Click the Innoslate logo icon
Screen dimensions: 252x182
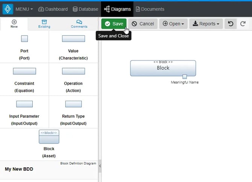pos(8,9)
